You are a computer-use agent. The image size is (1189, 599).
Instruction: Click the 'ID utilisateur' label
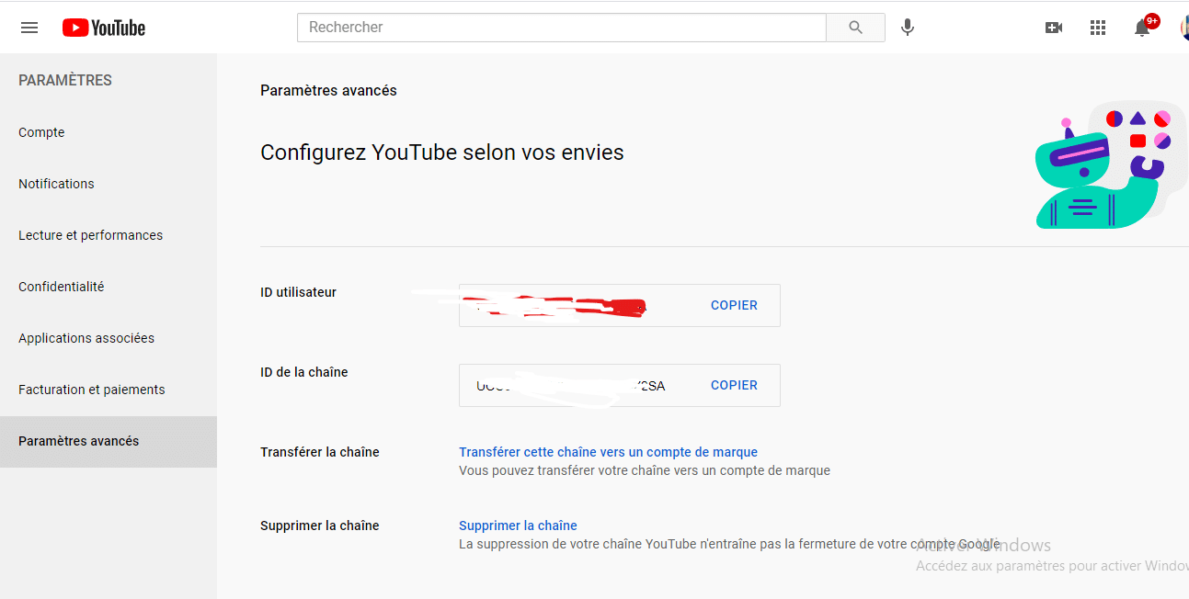coord(298,292)
